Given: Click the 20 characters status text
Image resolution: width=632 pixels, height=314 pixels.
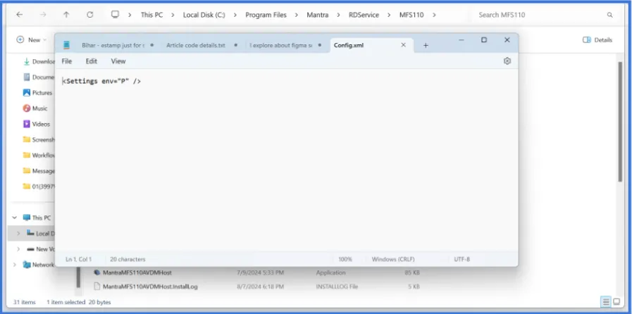Looking at the screenshot, I should [x=128, y=259].
